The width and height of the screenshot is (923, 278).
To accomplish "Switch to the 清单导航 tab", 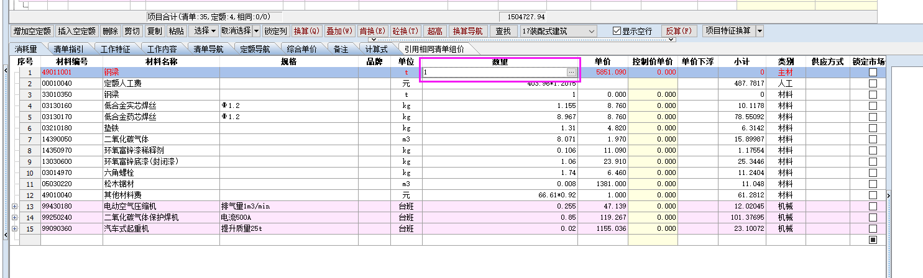I will coord(208,49).
